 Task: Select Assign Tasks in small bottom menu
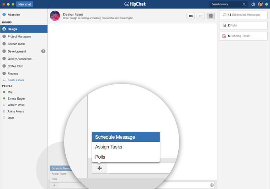point(59,174)
